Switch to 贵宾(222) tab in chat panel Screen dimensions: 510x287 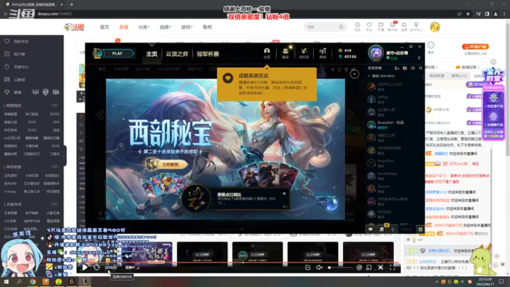pyautogui.click(x=459, y=75)
